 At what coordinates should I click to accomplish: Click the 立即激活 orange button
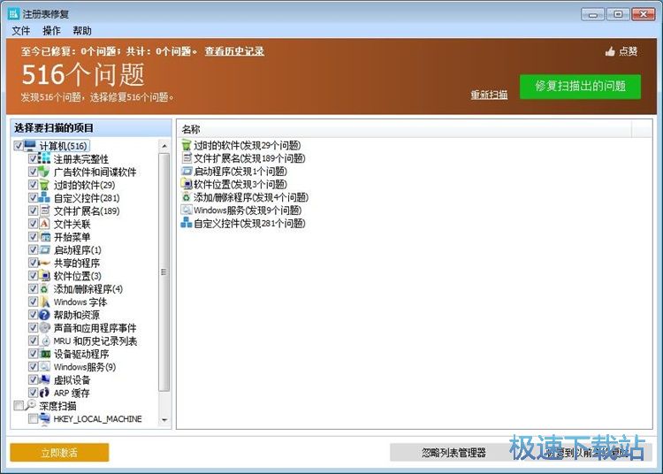tap(59, 453)
